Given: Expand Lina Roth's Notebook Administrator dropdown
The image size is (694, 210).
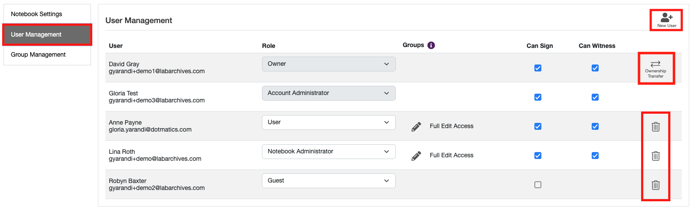Looking at the screenshot, I should [328, 152].
